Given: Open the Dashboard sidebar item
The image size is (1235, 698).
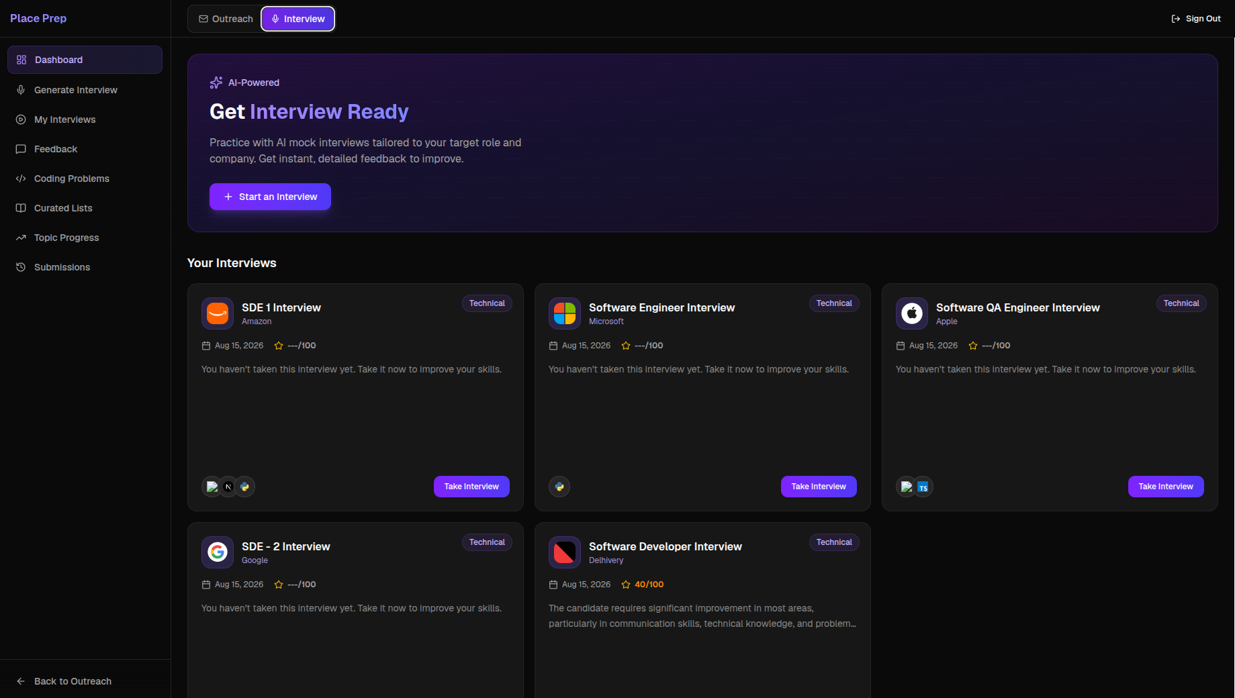Looking at the screenshot, I should point(85,60).
